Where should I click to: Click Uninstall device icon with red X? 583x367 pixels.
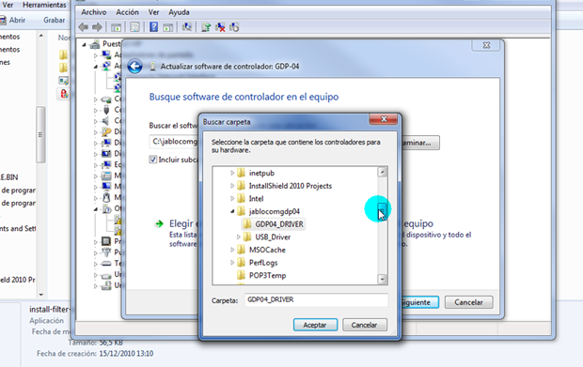220,27
